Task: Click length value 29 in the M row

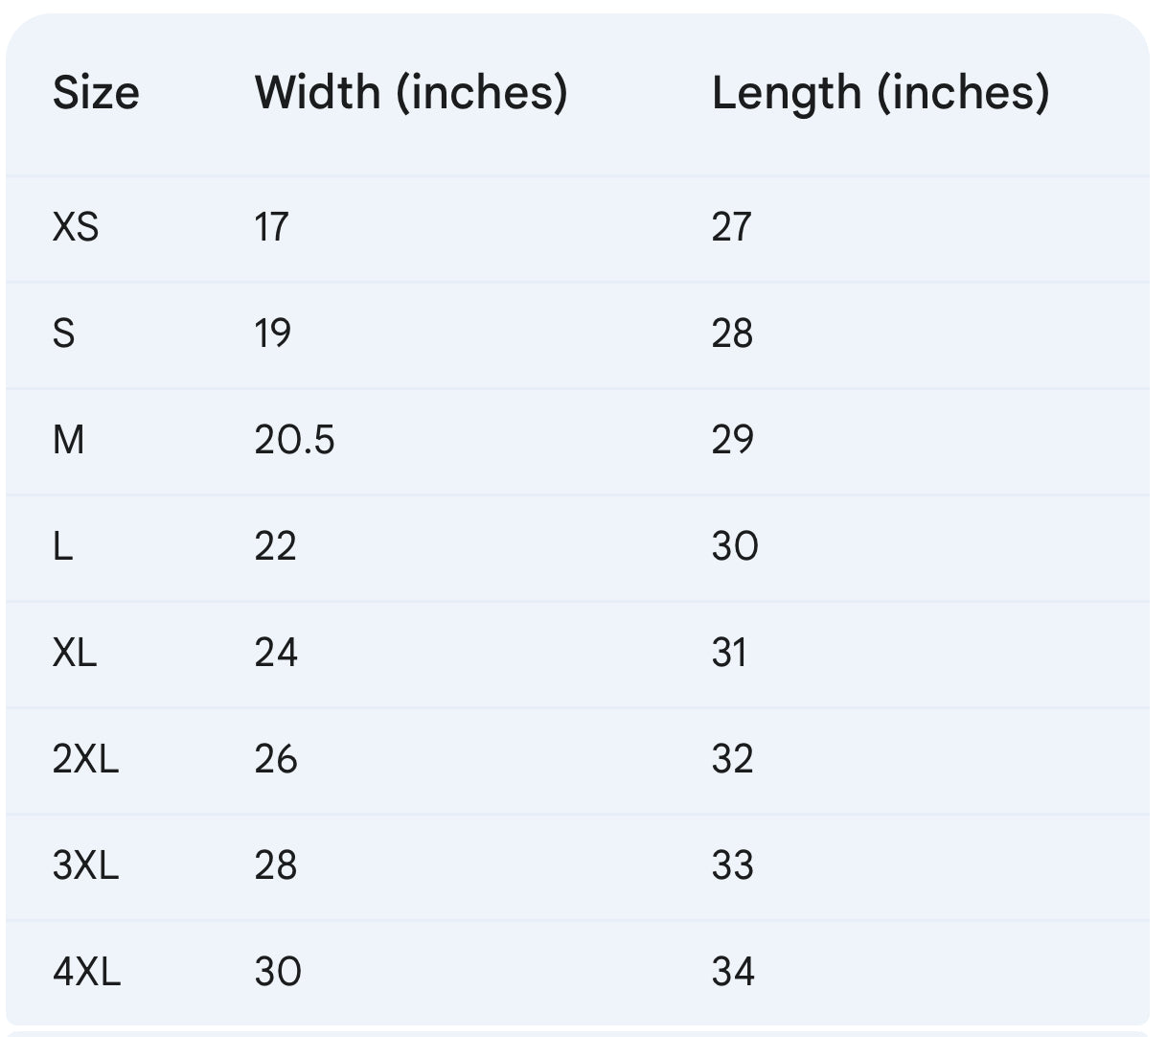Action: 732,440
